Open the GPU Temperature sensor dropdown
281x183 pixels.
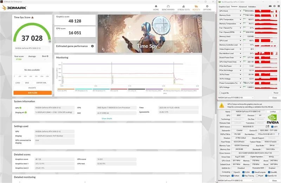240,19
